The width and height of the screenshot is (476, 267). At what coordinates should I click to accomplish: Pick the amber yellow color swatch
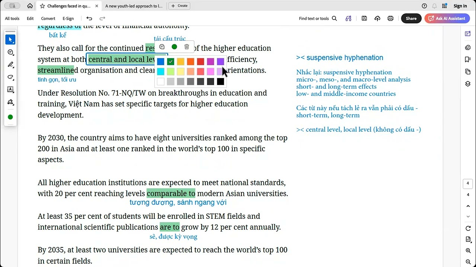click(x=181, y=62)
